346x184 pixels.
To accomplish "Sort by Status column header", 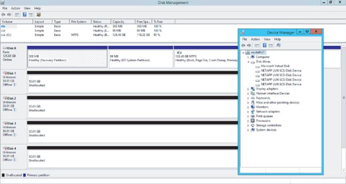I will point(101,21).
